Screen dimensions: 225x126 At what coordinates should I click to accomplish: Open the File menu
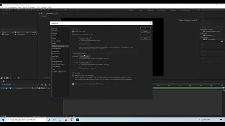point(2,7)
